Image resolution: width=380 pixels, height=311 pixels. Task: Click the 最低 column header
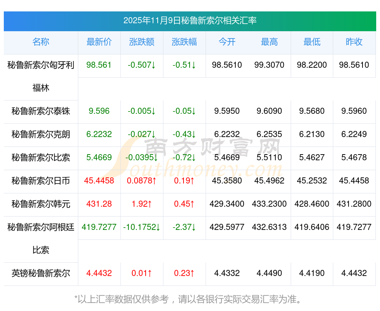[x=312, y=42]
